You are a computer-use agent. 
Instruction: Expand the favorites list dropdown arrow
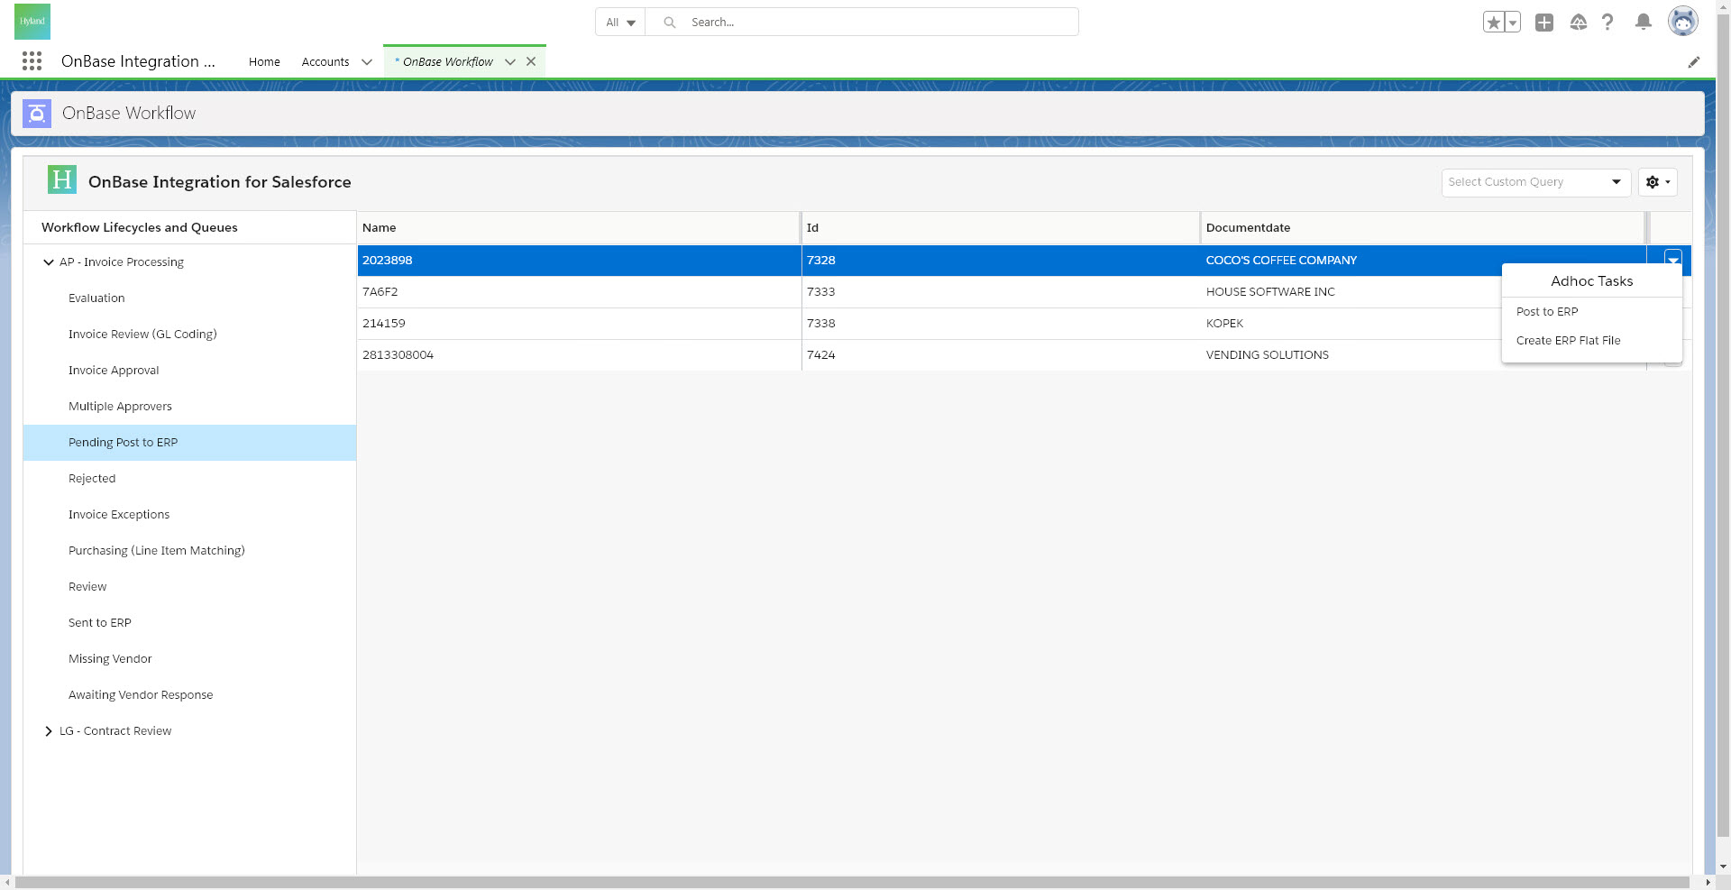click(x=1514, y=23)
